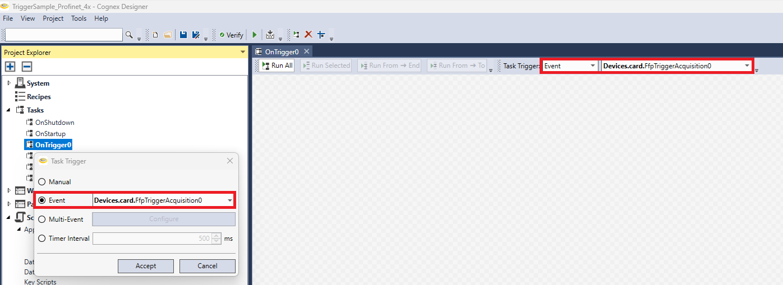Expand all nodes in Project Explorer

10,67
